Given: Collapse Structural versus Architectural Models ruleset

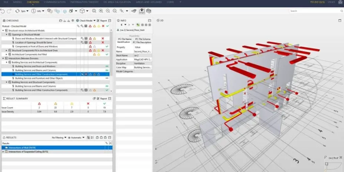Looking at the screenshot, I should coord(3,30).
